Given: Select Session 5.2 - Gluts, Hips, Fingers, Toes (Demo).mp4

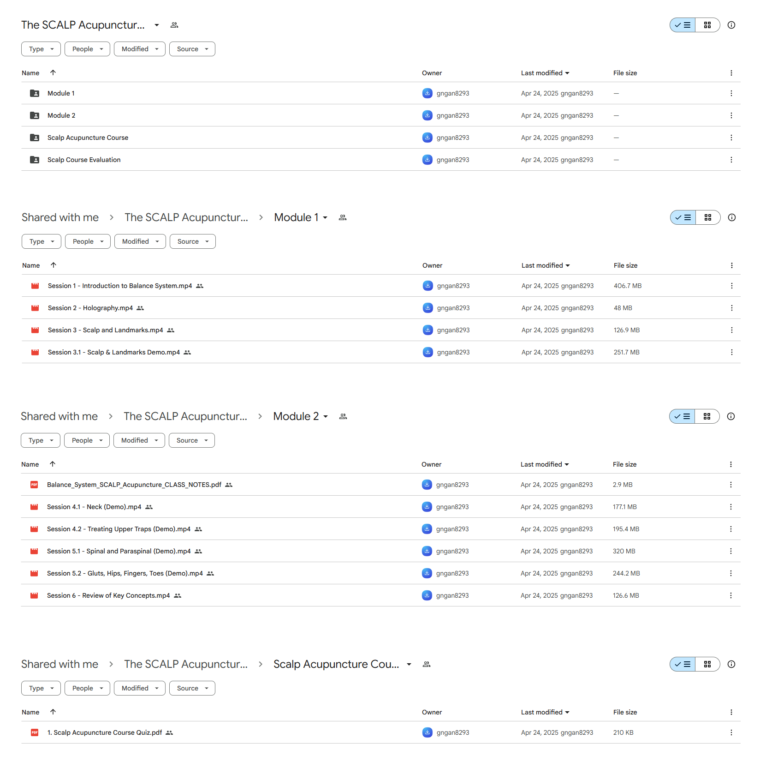Looking at the screenshot, I should [381, 573].
